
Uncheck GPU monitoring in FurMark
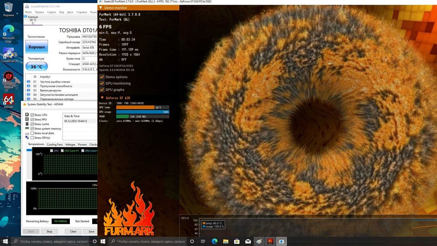pos(102,83)
